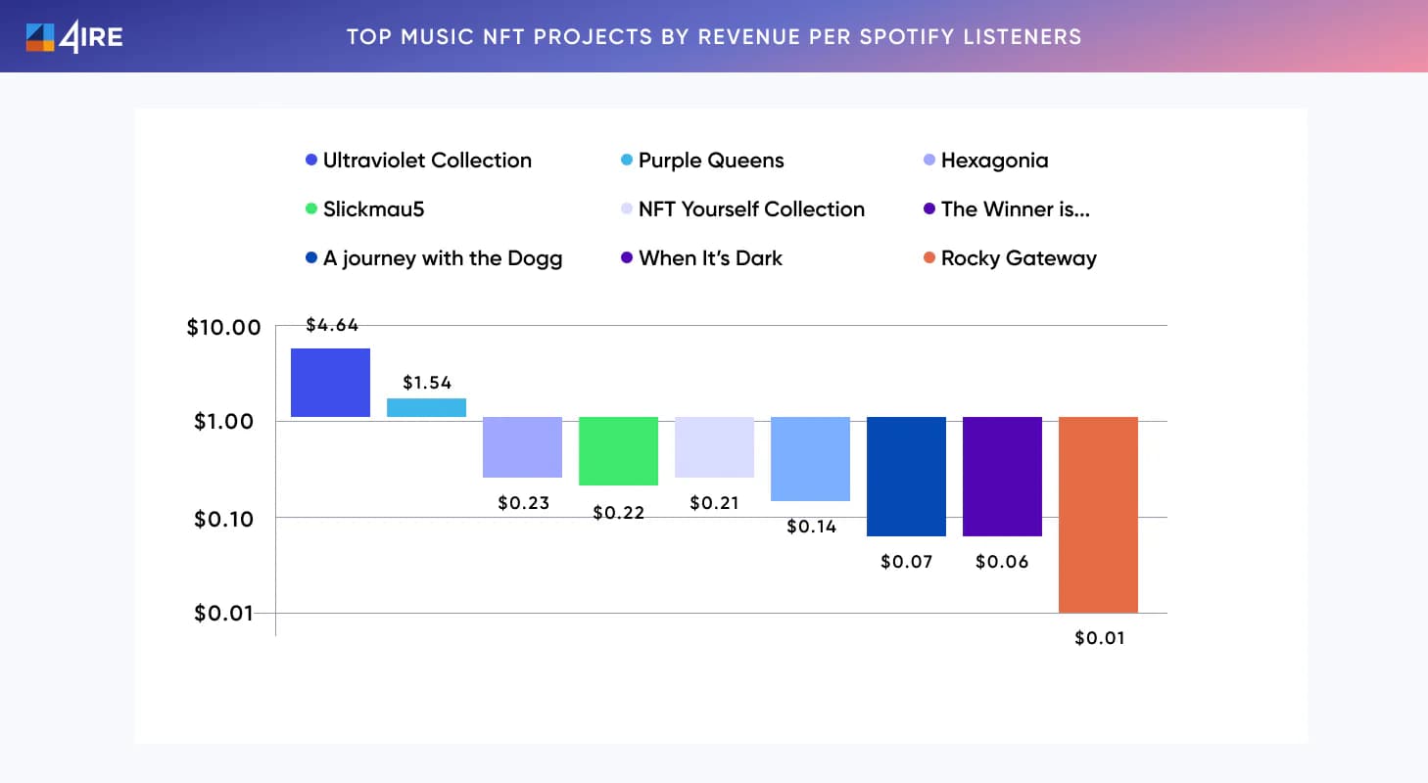Click the $0.22 green bar
The width and height of the screenshot is (1428, 783).
618,451
